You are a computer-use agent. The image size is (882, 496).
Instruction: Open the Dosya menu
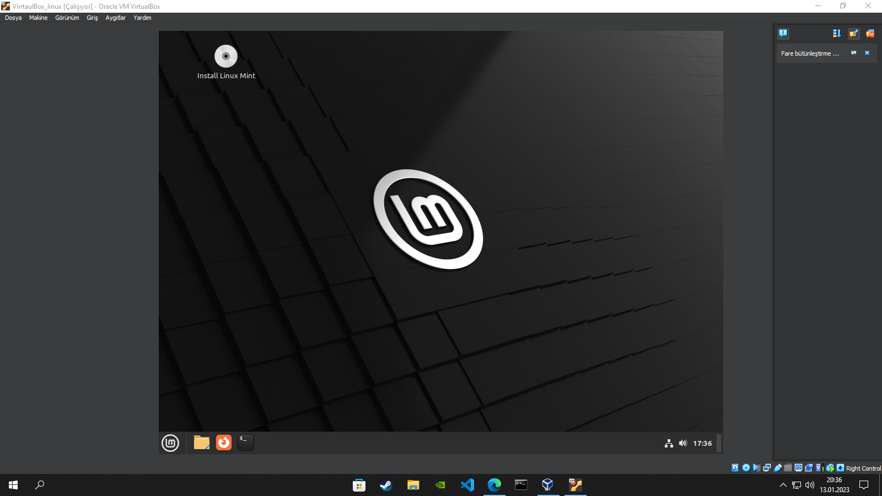tap(13, 18)
